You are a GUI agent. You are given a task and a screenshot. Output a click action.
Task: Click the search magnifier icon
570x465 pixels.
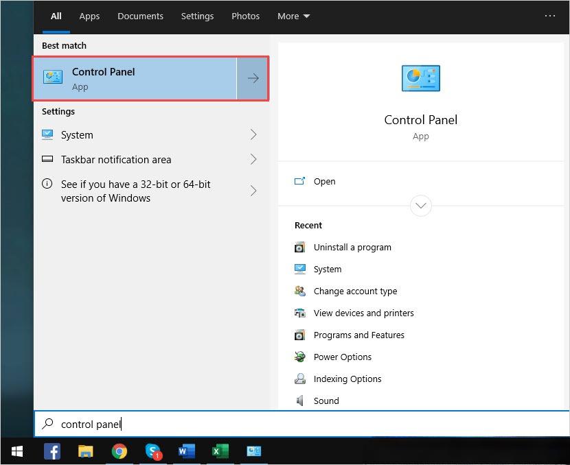point(47,424)
